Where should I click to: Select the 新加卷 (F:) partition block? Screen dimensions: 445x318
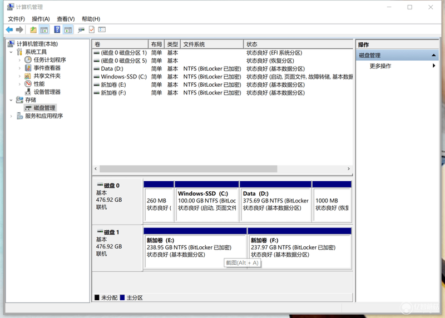click(x=300, y=248)
